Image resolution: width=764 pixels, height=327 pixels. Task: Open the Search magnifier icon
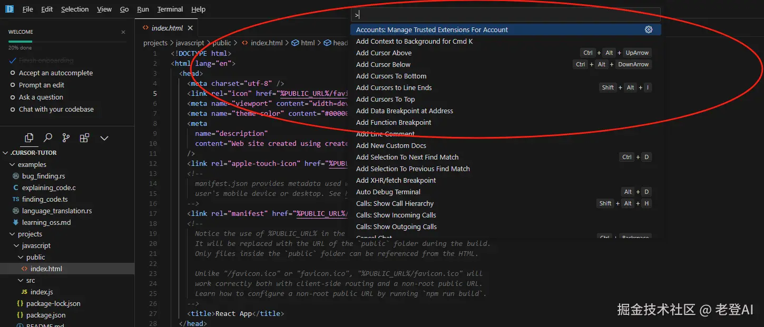[x=48, y=138]
